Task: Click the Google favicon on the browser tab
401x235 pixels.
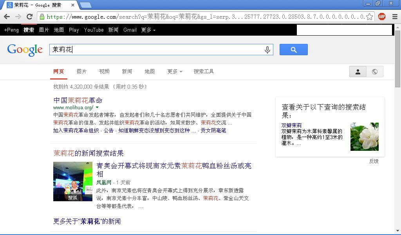Action: point(10,5)
